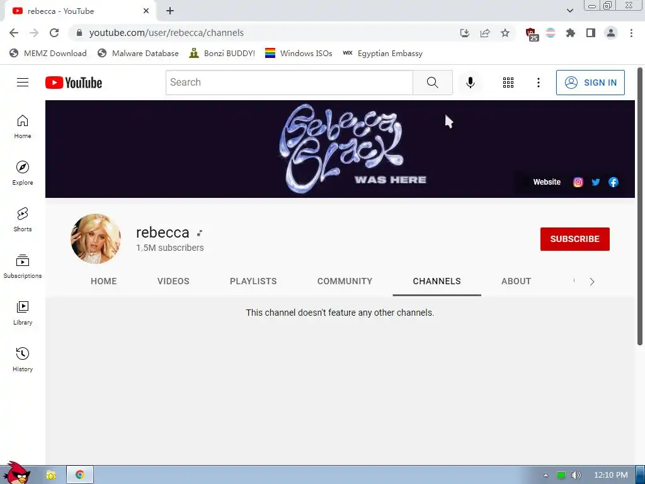Open Windows ISOs bookmark

[x=299, y=53]
